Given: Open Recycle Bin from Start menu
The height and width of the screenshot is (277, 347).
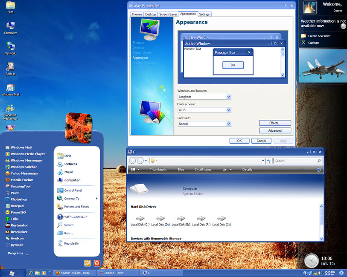Looking at the screenshot, I should point(68,243).
